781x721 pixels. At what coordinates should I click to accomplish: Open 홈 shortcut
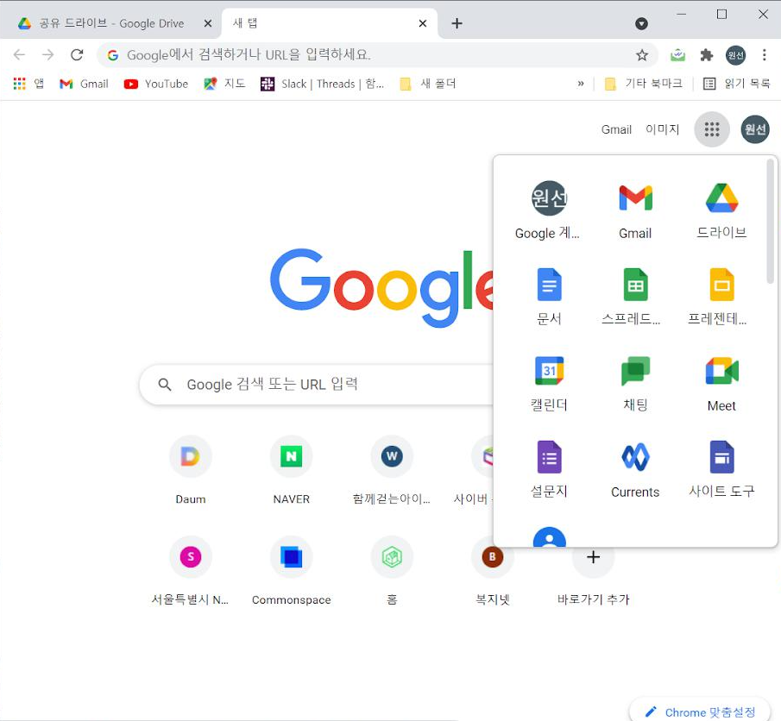coord(392,571)
